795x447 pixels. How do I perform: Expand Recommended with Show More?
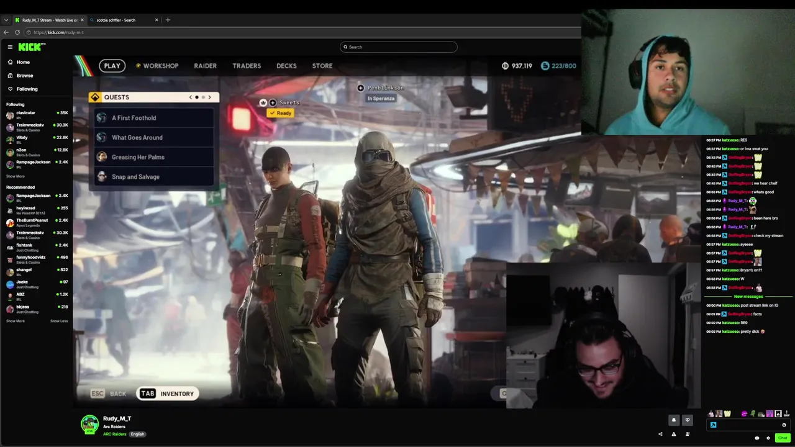(x=16, y=321)
